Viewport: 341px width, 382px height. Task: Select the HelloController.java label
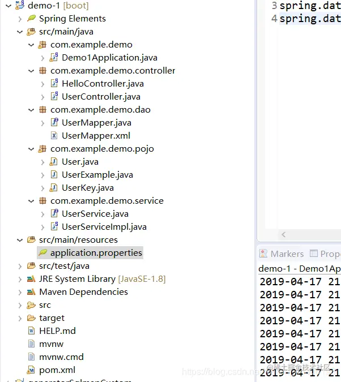(103, 84)
